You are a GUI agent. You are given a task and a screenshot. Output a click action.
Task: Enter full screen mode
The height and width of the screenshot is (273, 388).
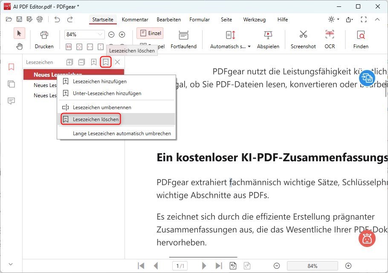pyautogui.click(x=364, y=19)
